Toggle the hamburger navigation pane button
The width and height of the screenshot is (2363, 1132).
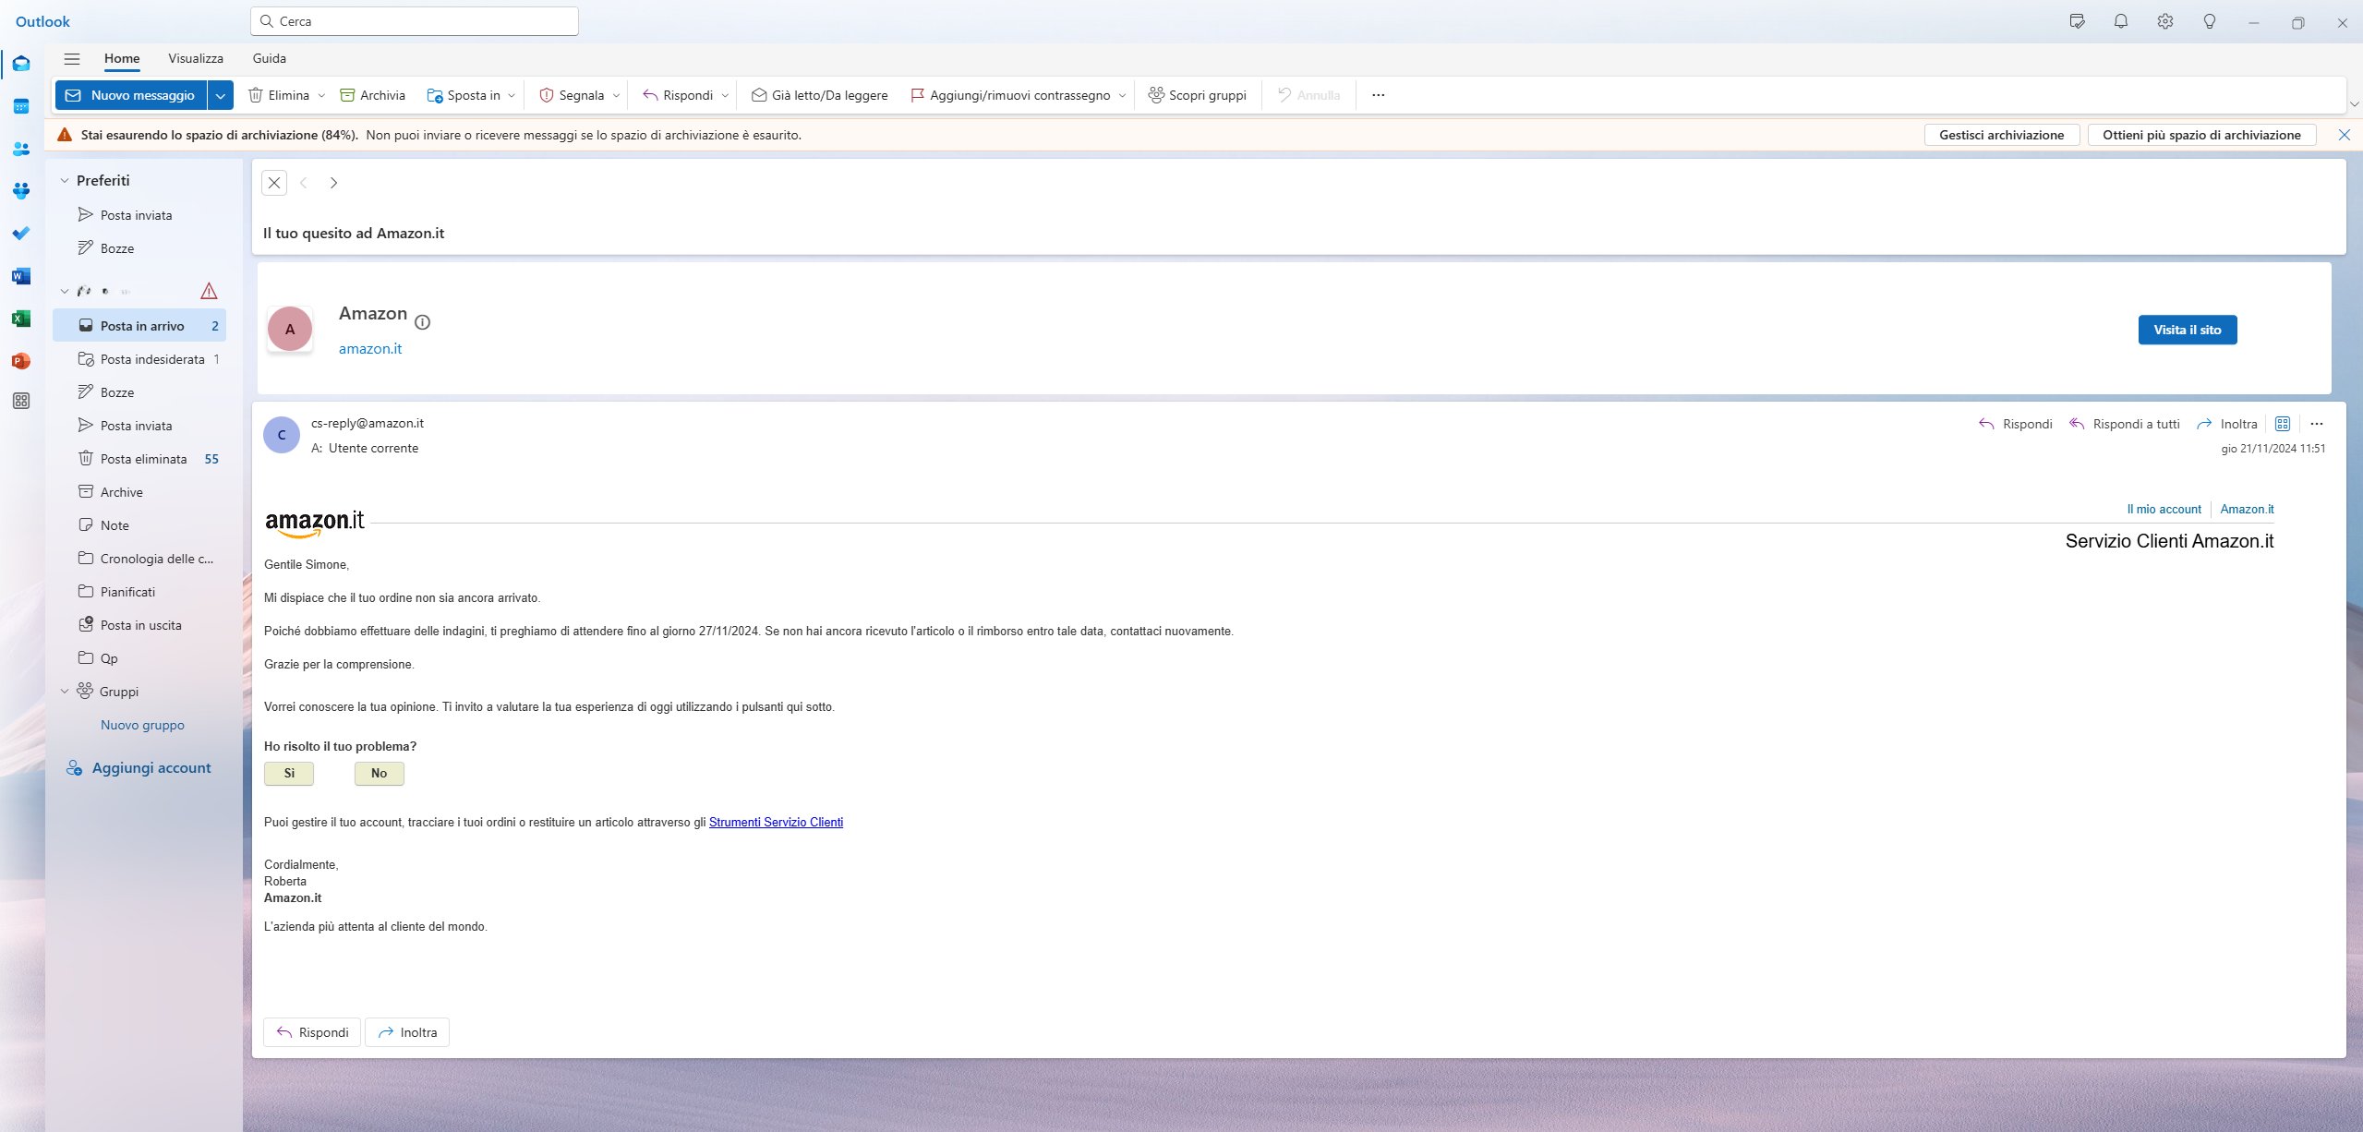[x=72, y=58]
